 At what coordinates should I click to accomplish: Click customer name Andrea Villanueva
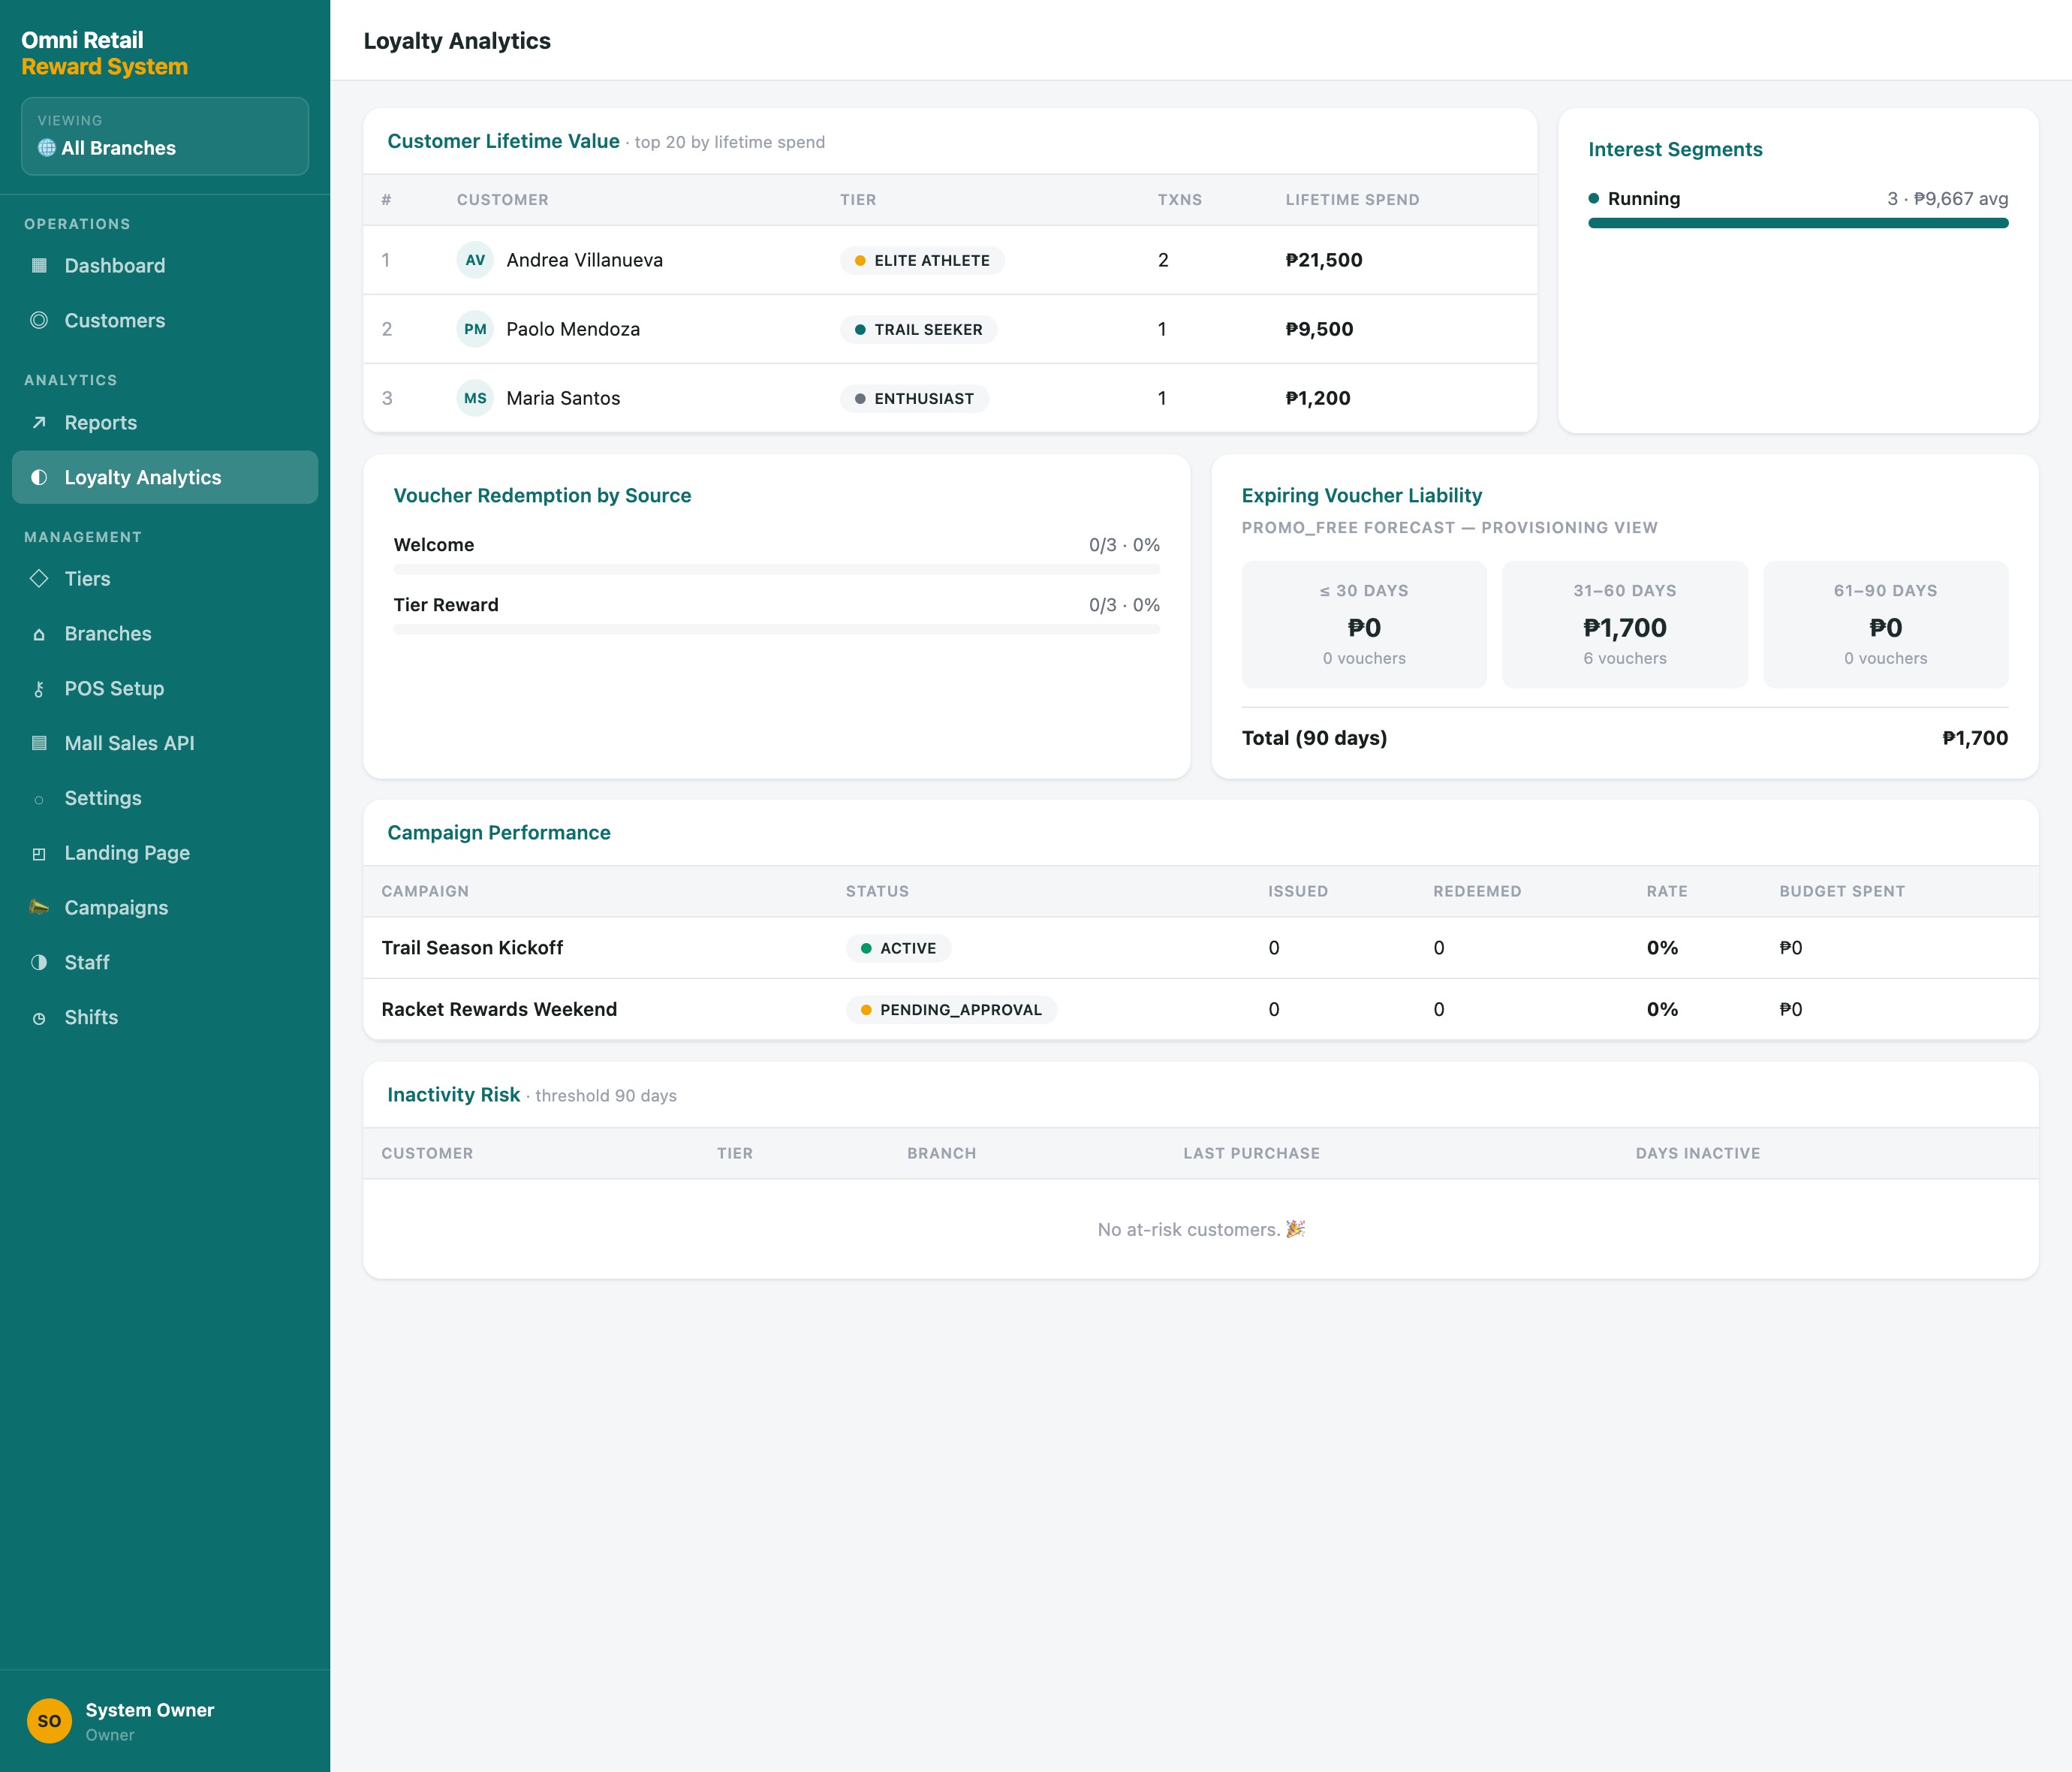coord(584,260)
